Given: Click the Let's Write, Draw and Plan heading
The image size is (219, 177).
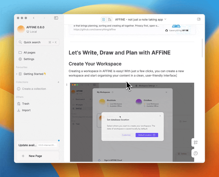Looking at the screenshot, I should click(120, 53).
